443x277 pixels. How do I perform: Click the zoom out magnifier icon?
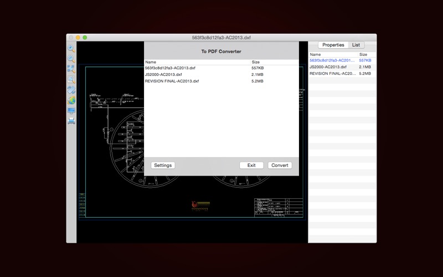coord(71,59)
